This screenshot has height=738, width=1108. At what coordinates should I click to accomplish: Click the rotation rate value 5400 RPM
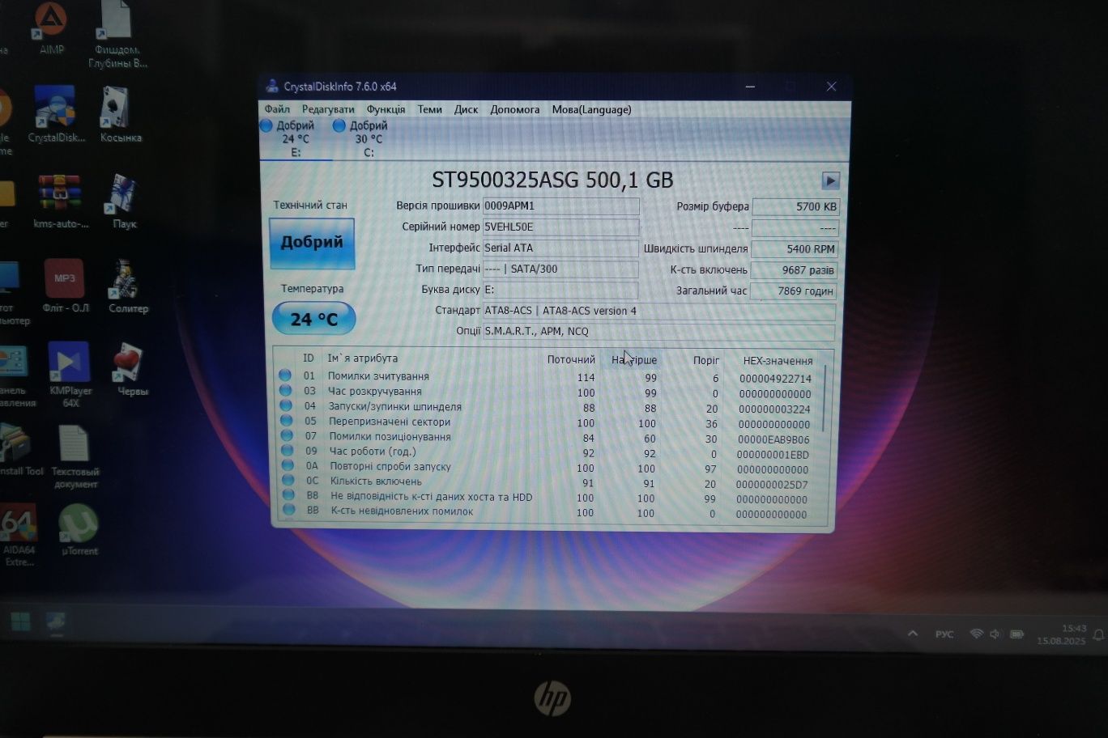(794, 249)
